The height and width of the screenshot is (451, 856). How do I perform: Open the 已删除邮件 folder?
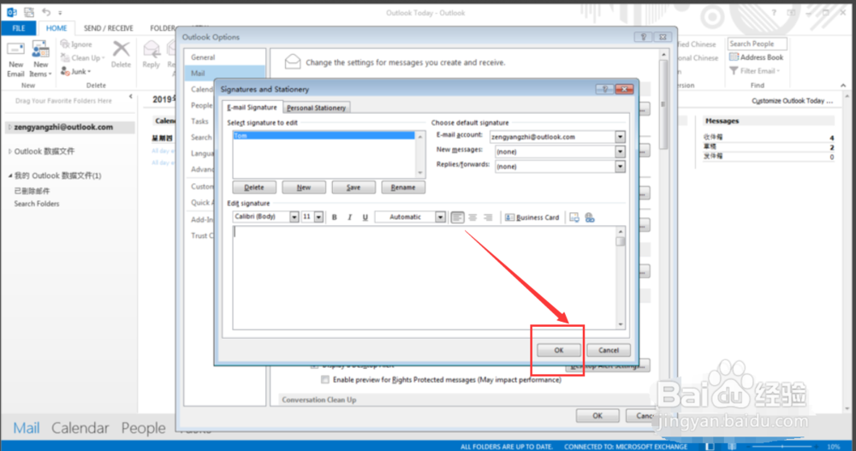coord(32,191)
